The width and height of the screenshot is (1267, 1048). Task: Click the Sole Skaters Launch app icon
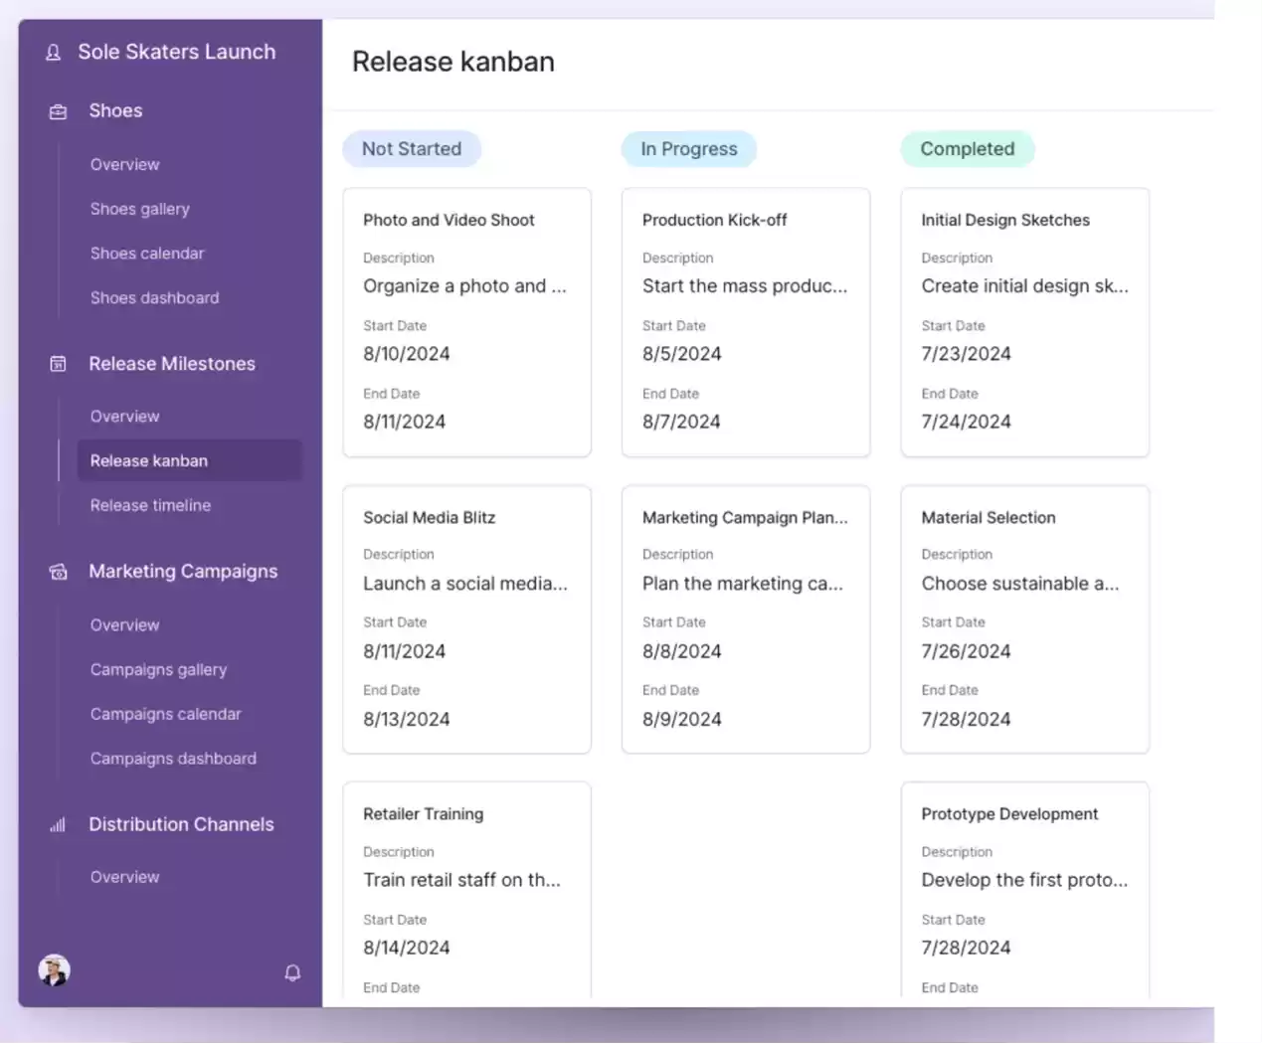point(54,53)
